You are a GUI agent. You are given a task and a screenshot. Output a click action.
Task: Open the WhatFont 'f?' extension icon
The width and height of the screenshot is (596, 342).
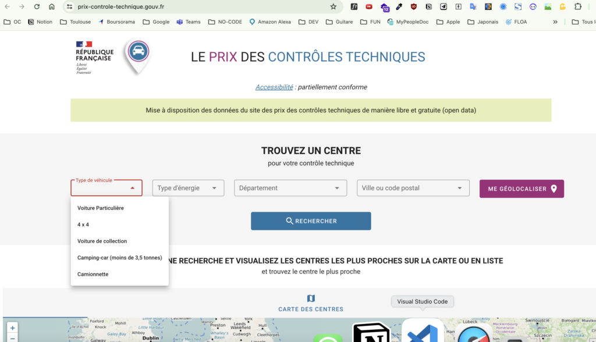354,6
